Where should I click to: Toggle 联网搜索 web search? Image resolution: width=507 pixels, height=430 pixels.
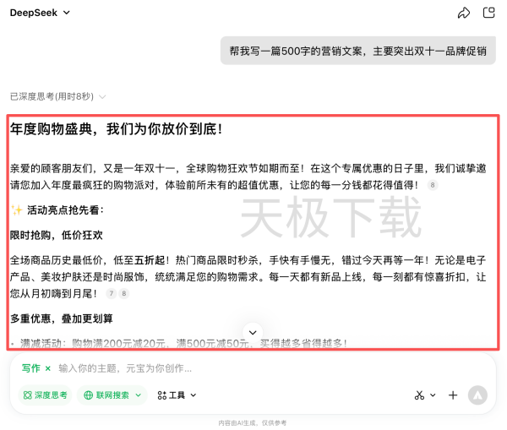(106, 395)
